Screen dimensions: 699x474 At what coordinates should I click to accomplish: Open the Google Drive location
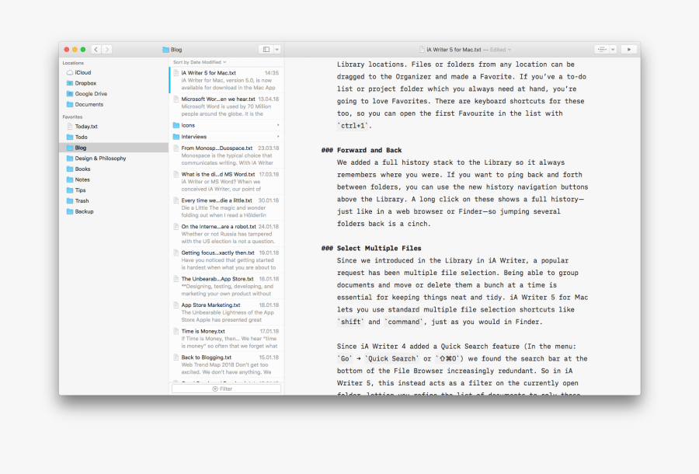(91, 94)
